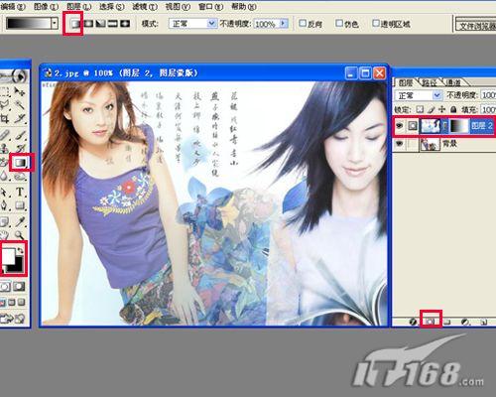Screen dimensions: 496x397
Task: Open the 滤镜(T) menu
Action: pyautogui.click(x=145, y=7)
